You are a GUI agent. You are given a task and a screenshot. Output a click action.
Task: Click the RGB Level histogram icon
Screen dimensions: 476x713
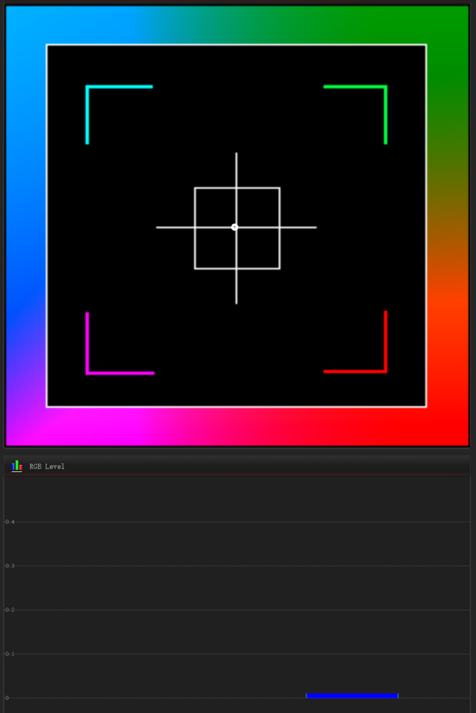click(16, 466)
